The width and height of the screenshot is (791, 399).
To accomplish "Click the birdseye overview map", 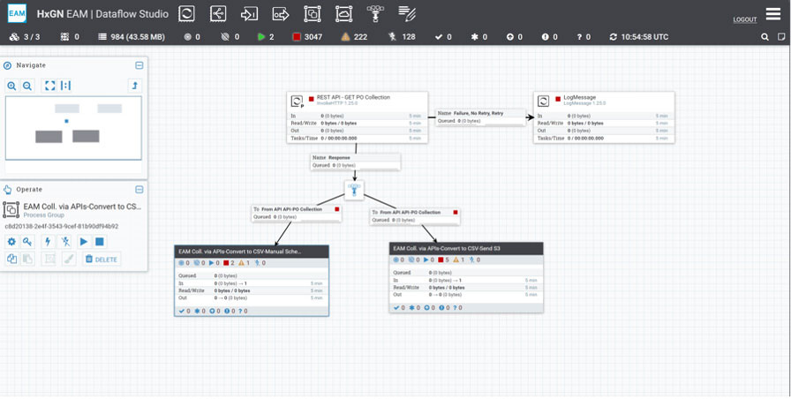I will pos(73,128).
